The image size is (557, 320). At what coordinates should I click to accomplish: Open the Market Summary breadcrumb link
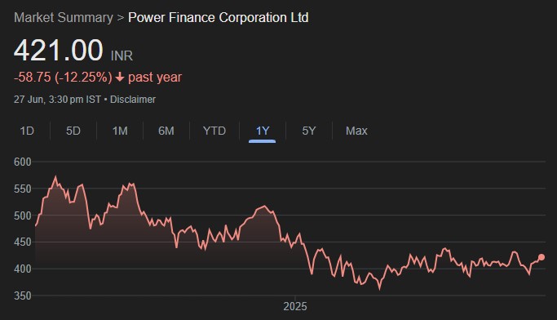pos(64,17)
